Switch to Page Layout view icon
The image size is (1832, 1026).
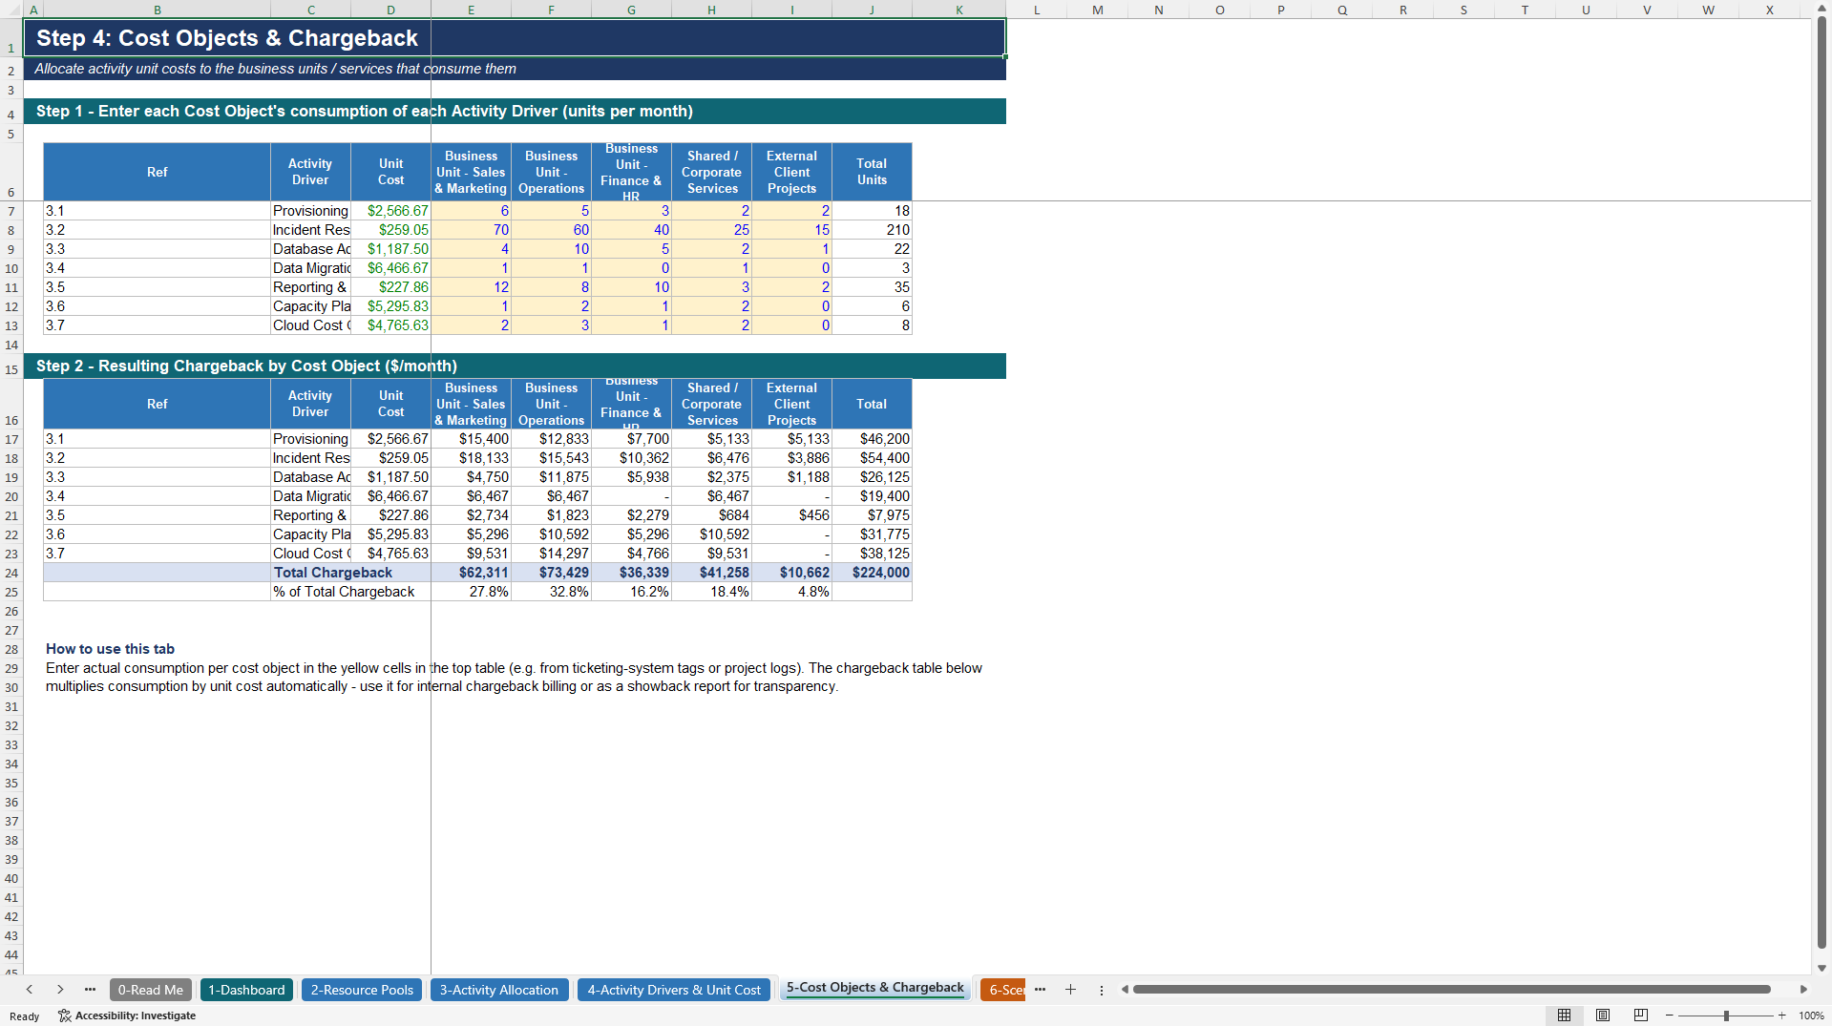tap(1603, 1016)
